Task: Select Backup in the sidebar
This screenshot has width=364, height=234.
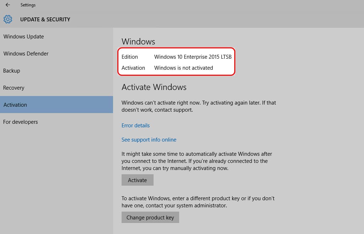Action: point(57,70)
